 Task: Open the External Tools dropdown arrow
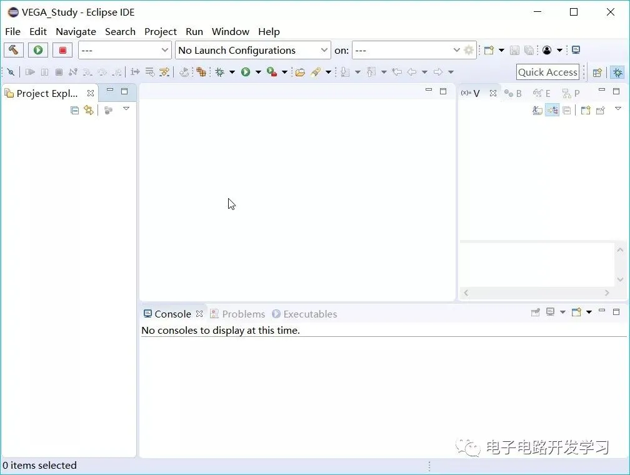click(284, 72)
